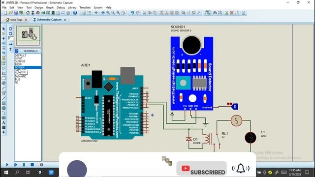Open Help with the blue question mark icon
The height and width of the screenshot is (177, 315).
pos(75,13)
